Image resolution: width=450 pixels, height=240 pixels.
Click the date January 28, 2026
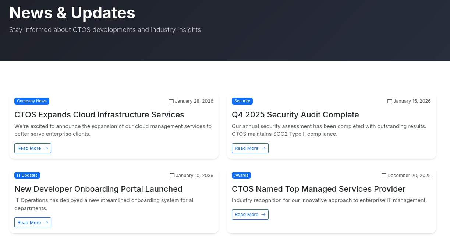pos(194,101)
